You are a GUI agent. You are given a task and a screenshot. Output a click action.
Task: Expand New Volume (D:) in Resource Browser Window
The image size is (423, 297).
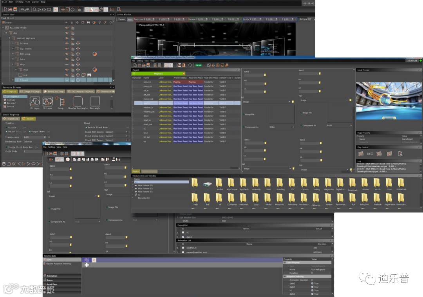click(x=133, y=185)
